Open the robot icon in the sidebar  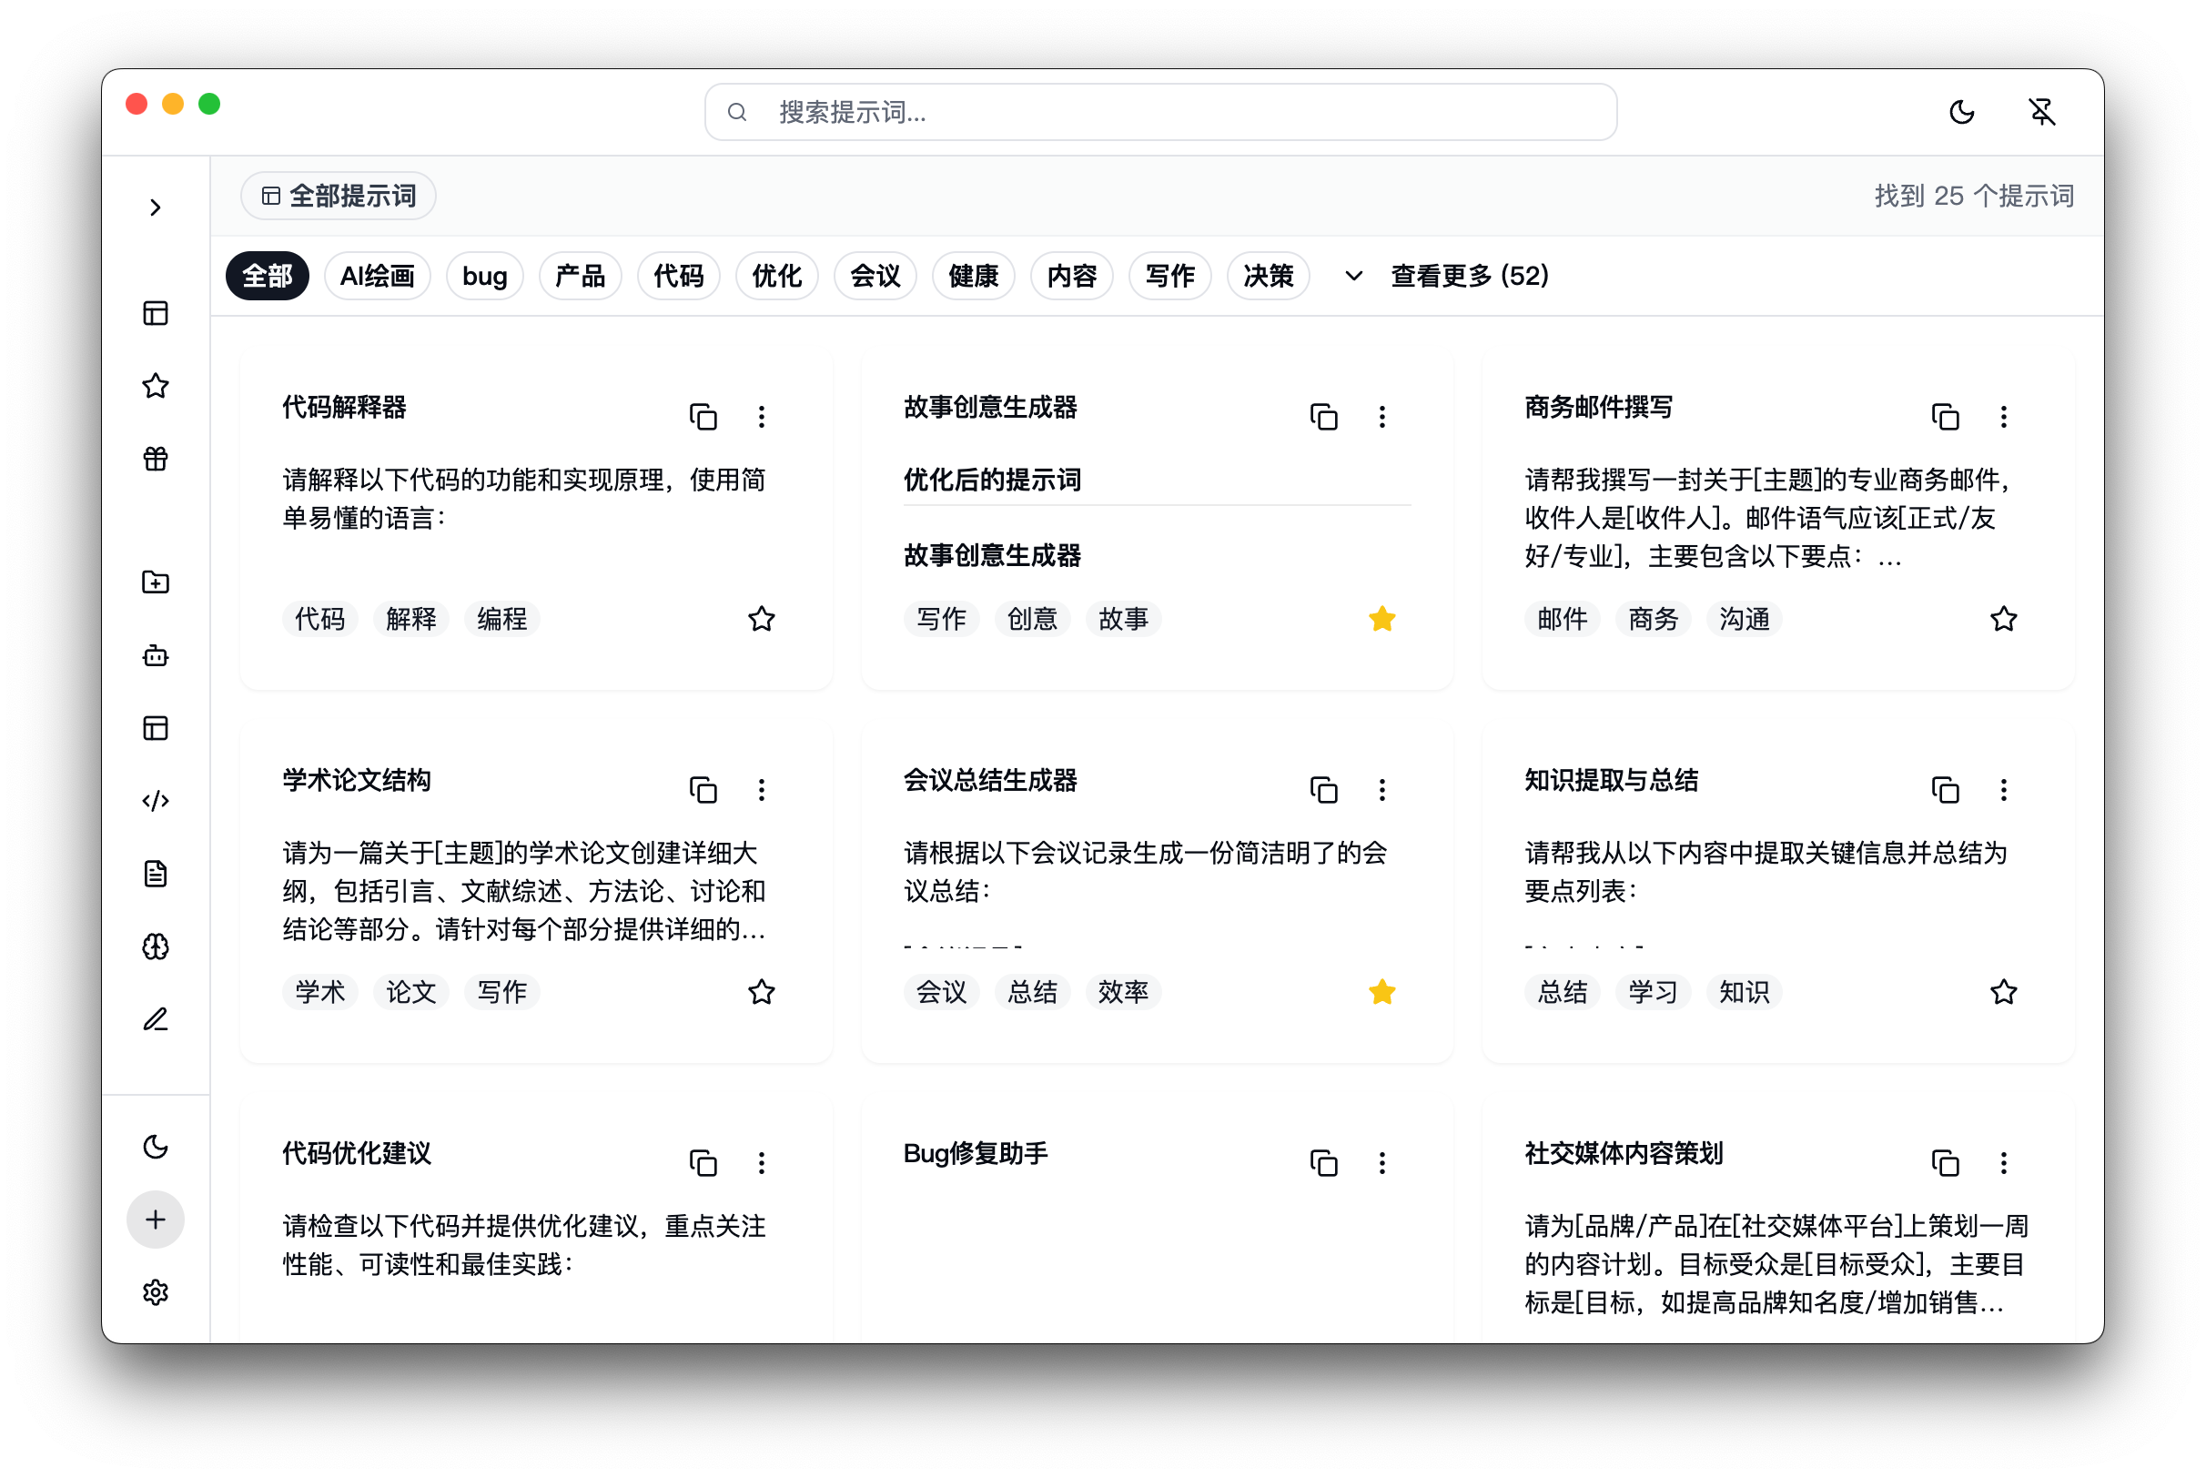click(x=156, y=655)
